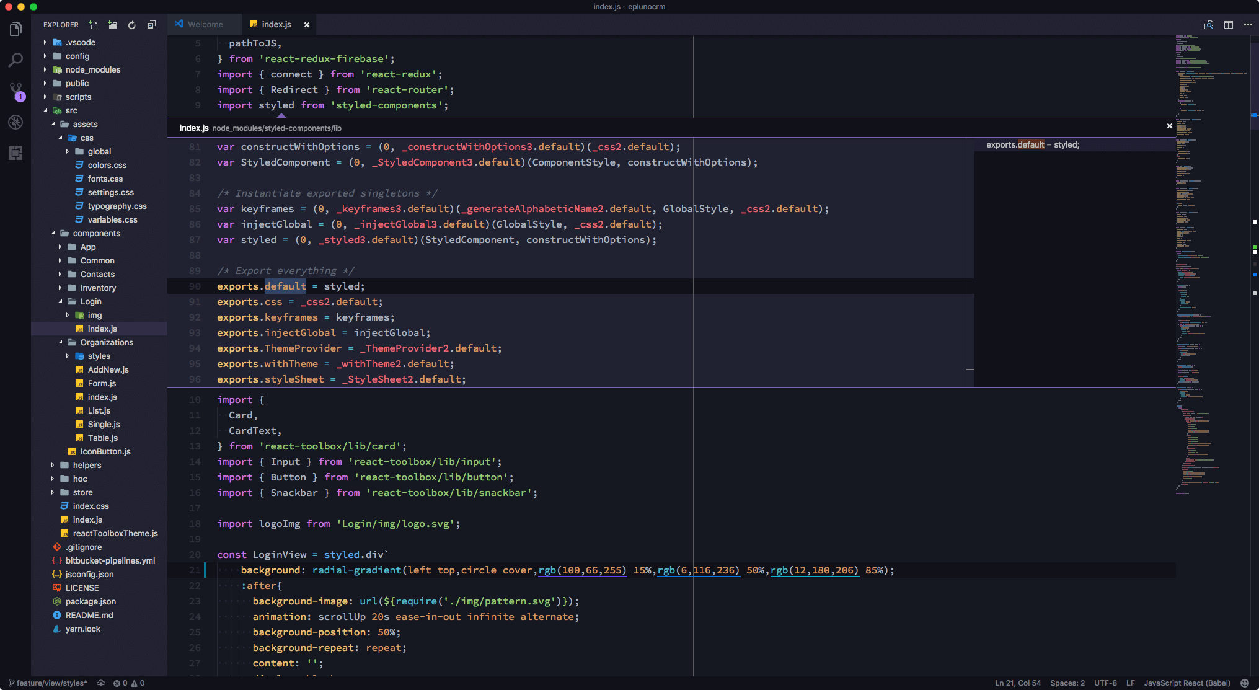Expand the Organizations folder in Explorer

click(x=106, y=342)
